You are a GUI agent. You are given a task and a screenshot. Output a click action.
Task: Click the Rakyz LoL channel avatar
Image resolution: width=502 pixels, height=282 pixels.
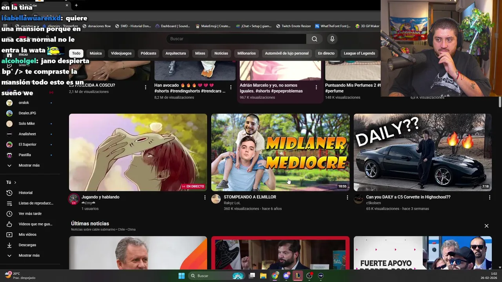pyautogui.click(x=216, y=199)
